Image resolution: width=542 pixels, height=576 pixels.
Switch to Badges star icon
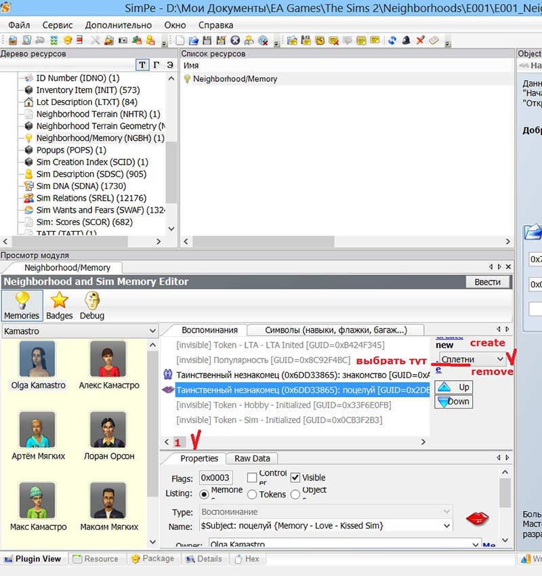tap(60, 305)
